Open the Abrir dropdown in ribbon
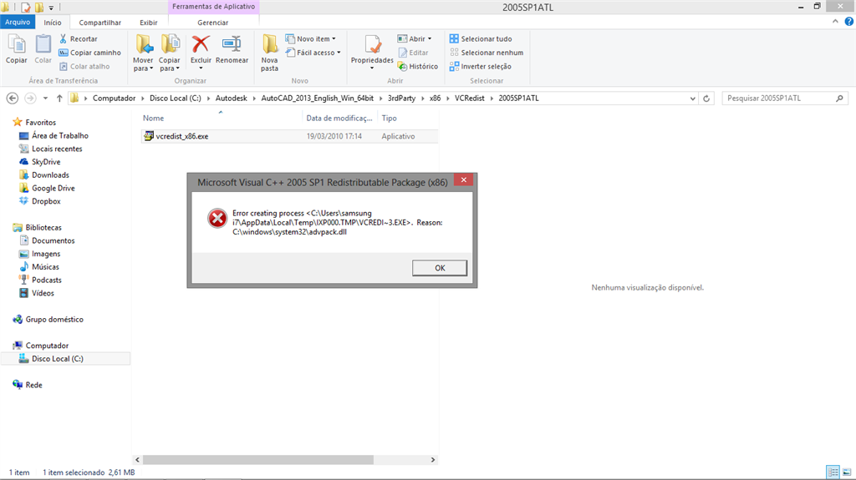The height and width of the screenshot is (480, 856). pyautogui.click(x=415, y=38)
